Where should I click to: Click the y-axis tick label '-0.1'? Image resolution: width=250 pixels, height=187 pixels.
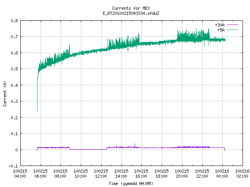point(13,166)
